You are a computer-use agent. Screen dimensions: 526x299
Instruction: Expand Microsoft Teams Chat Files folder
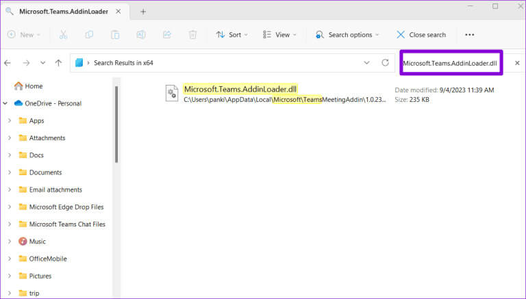pos(10,224)
